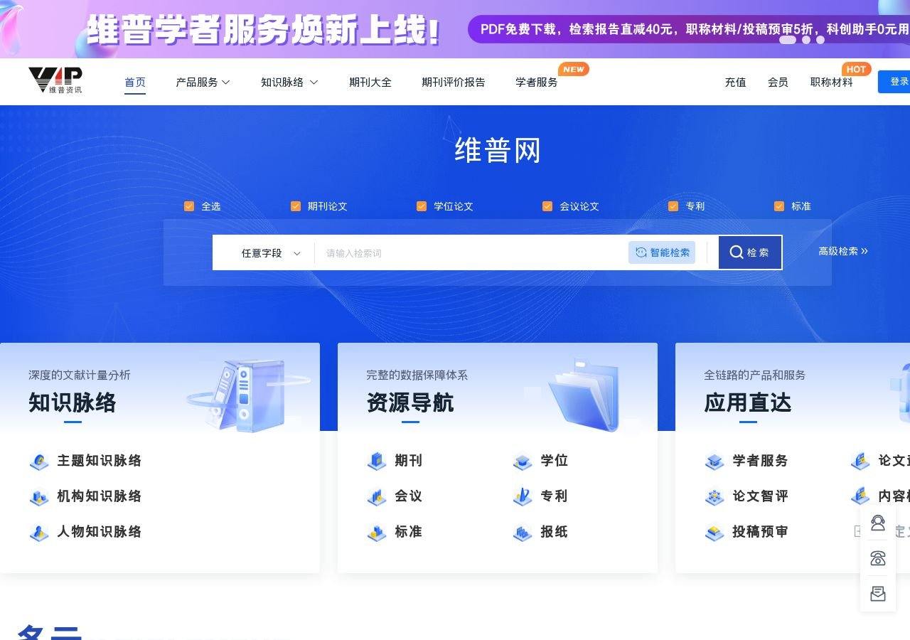910x640 pixels.
Task: Open 人物知识脉络 link
Action: tap(100, 532)
